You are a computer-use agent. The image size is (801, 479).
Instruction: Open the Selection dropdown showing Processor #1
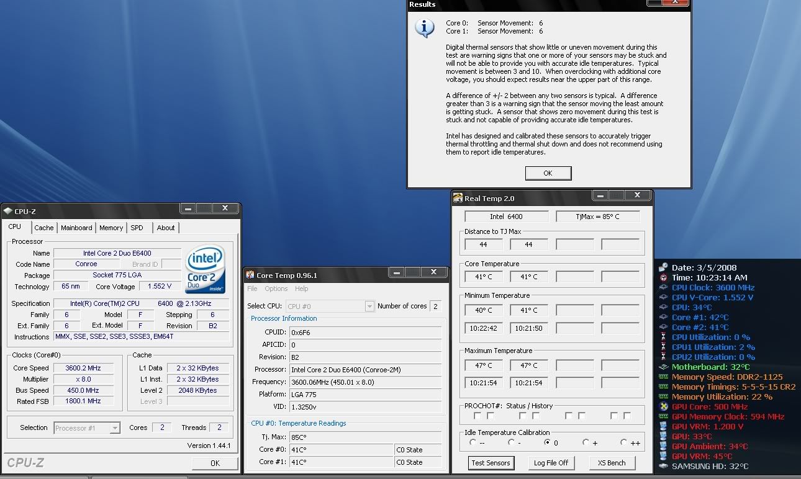(87, 428)
